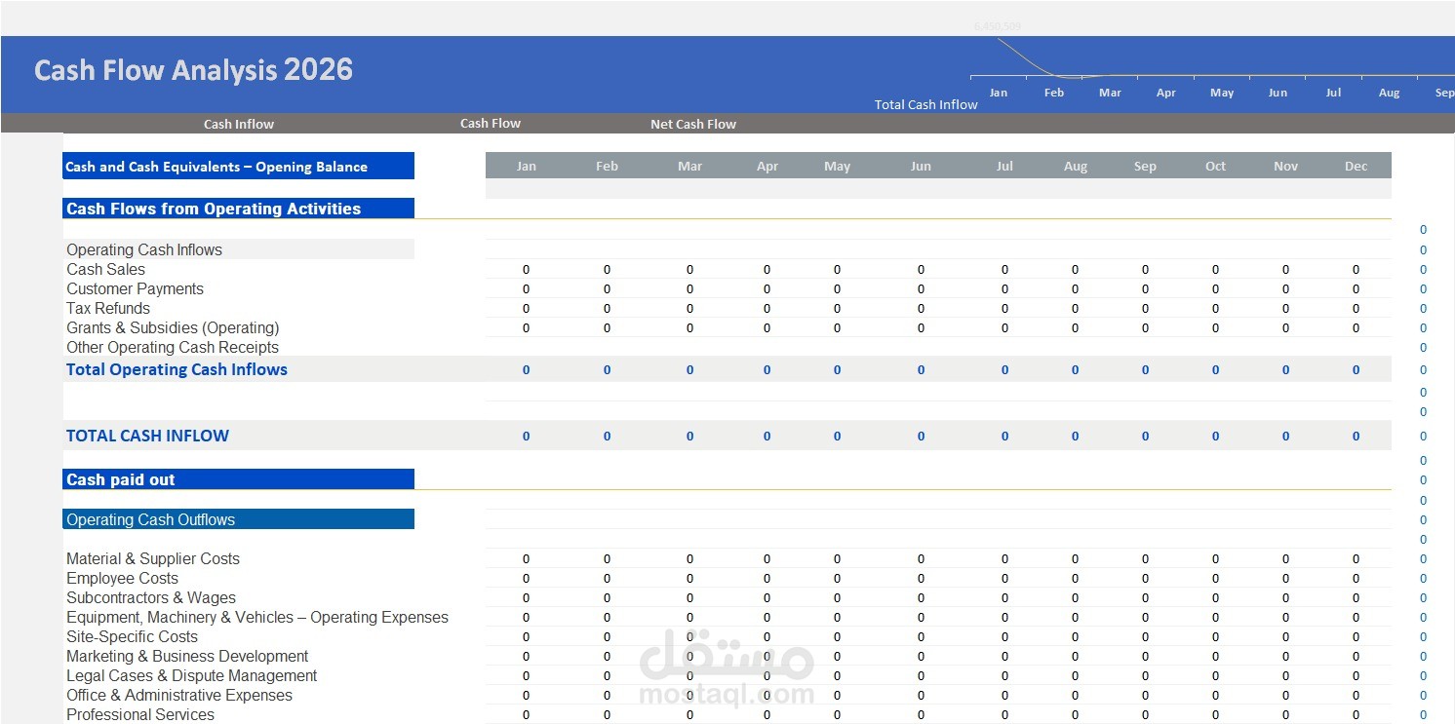Select the TOTAL CASH INFLOW row label
Screen dimensions: 1455x724
click(x=147, y=436)
